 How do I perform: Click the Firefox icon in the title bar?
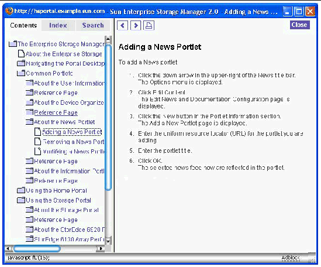tap(9, 11)
